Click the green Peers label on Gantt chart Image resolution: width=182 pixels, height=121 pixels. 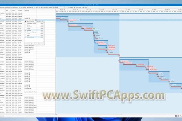(94, 28)
